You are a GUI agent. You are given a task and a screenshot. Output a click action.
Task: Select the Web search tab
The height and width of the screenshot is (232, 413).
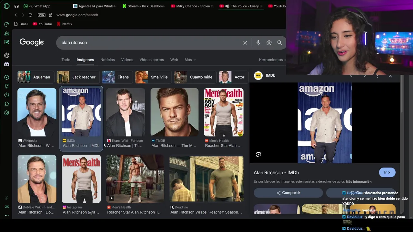click(x=174, y=60)
